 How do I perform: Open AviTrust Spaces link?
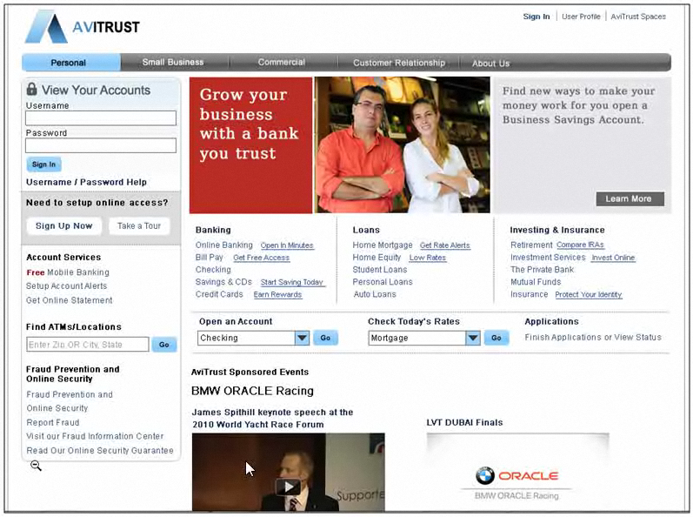[x=637, y=17]
